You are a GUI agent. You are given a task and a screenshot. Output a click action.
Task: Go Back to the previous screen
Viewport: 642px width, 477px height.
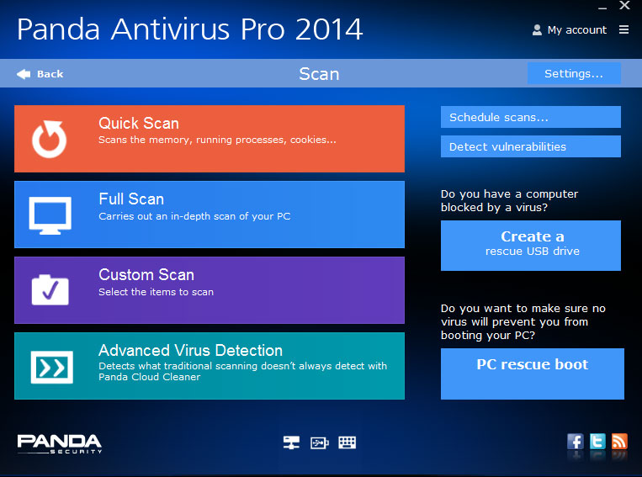(40, 74)
